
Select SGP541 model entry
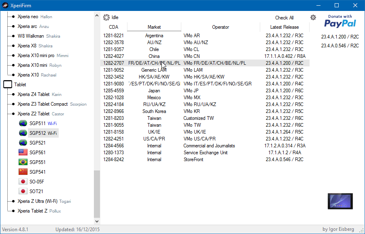(x=38, y=172)
